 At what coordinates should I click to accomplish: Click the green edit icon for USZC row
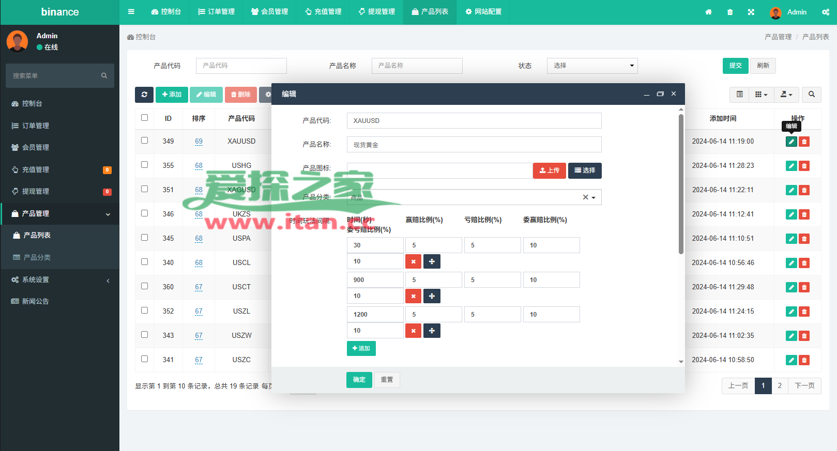pos(791,360)
